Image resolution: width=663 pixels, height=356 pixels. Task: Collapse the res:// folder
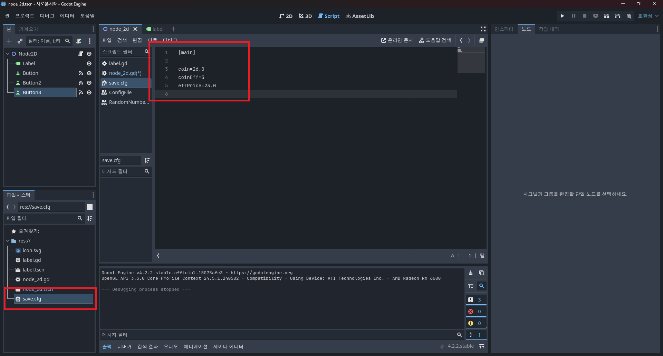point(8,241)
